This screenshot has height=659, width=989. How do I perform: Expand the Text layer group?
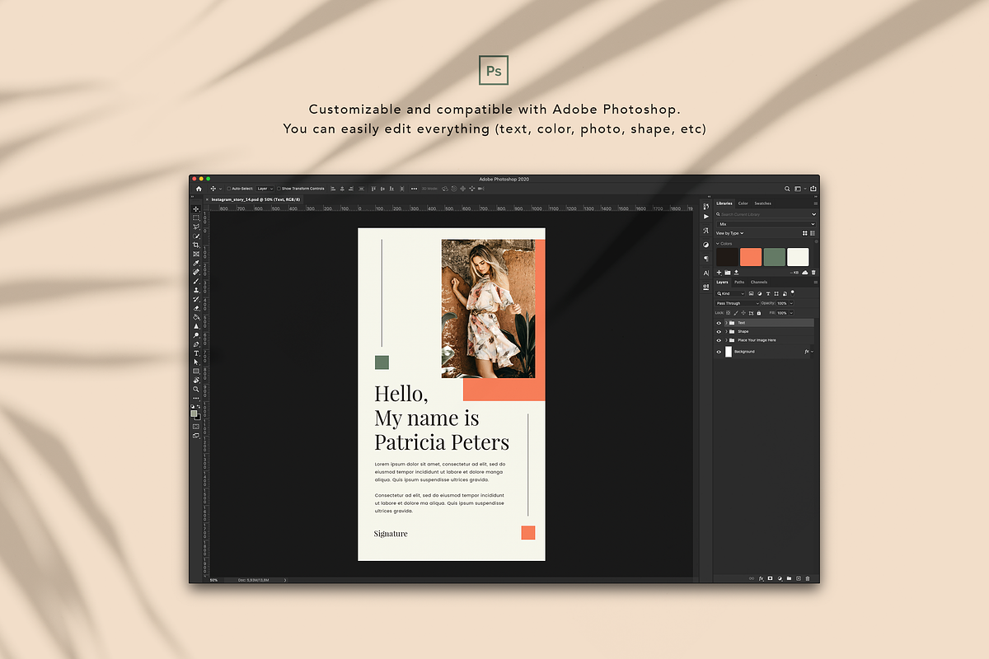[x=726, y=323]
